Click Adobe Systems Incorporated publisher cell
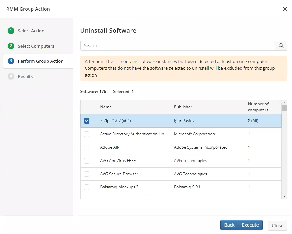Screen dimensions: 292x234 (x=201, y=147)
